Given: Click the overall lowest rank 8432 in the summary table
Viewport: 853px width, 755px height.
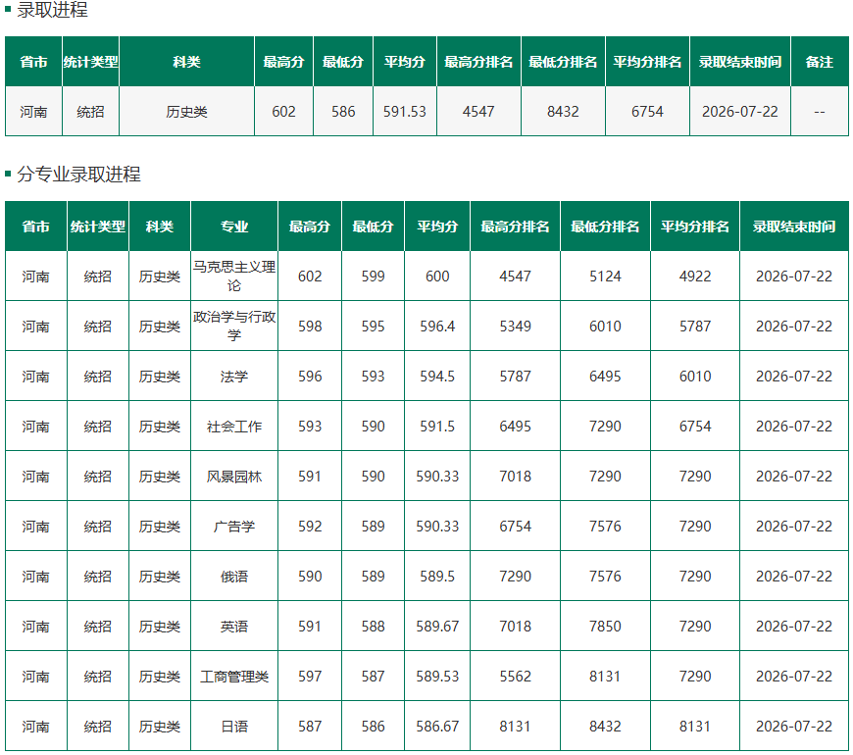Looking at the screenshot, I should pos(563,112).
